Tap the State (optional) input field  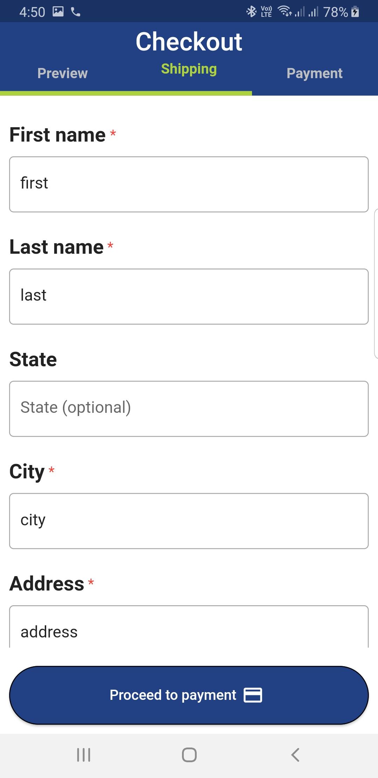(x=189, y=409)
